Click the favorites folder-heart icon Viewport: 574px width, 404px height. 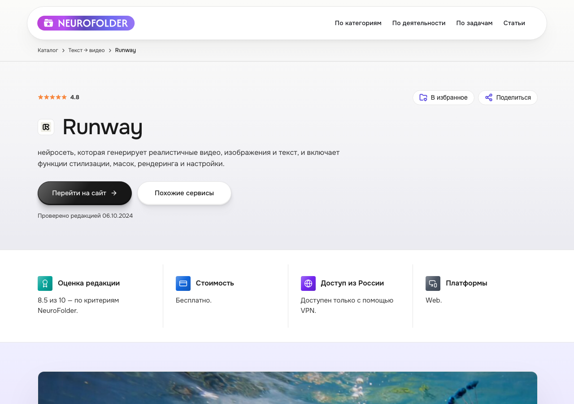[x=423, y=97]
